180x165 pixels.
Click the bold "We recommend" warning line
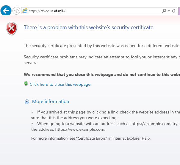click(x=102, y=74)
